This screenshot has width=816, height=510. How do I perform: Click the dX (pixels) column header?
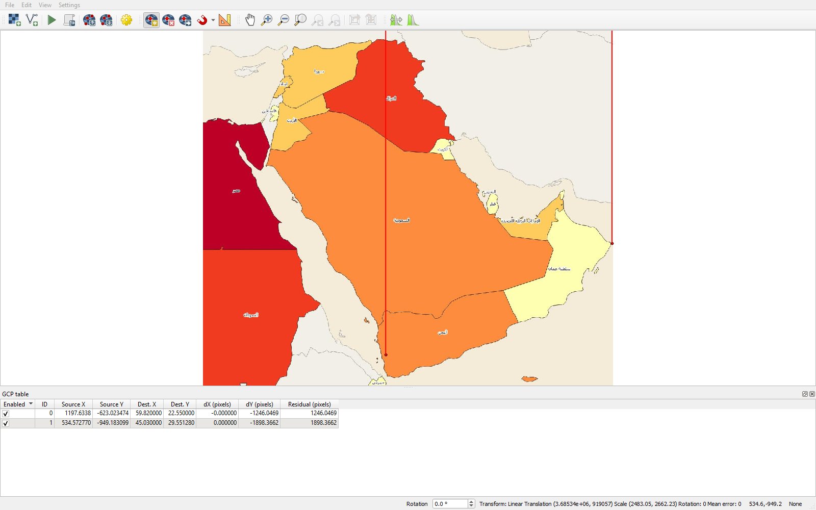217,404
